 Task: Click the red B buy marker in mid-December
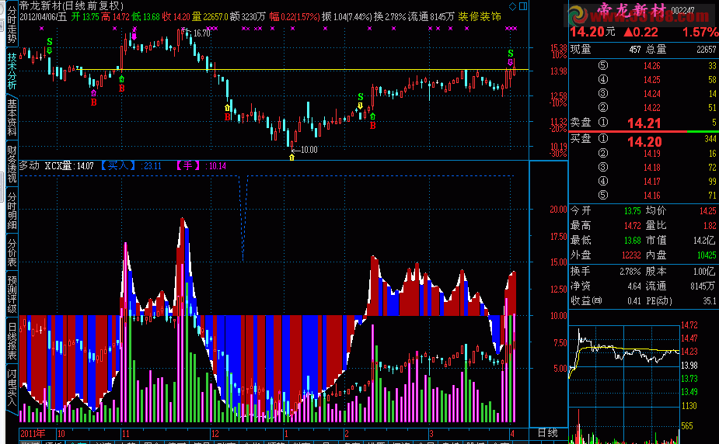pos(228,116)
